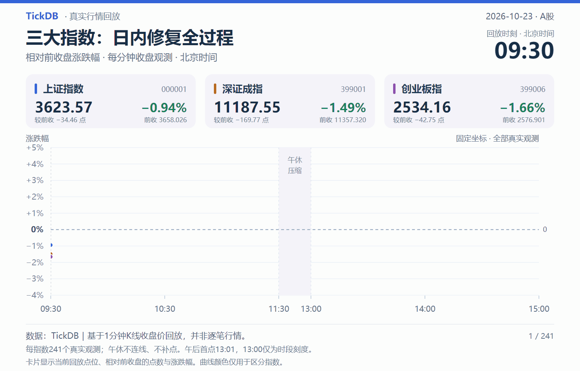Image resolution: width=580 pixels, height=371 pixels.
Task: Click the value '11187.55'
Action: pyautogui.click(x=247, y=107)
